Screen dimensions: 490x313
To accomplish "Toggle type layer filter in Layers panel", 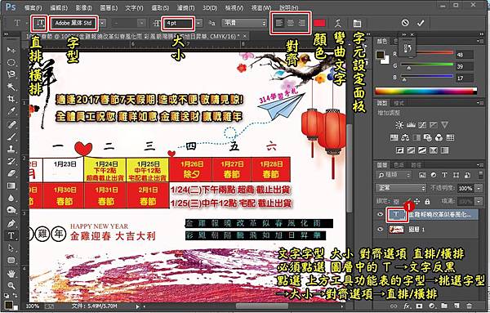I will (444, 175).
